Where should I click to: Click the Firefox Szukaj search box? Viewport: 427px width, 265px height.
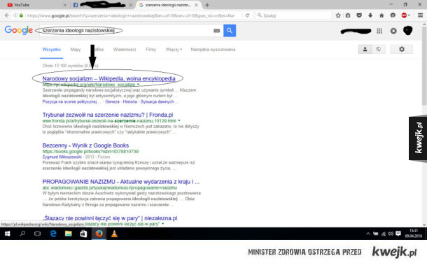tap(293, 15)
